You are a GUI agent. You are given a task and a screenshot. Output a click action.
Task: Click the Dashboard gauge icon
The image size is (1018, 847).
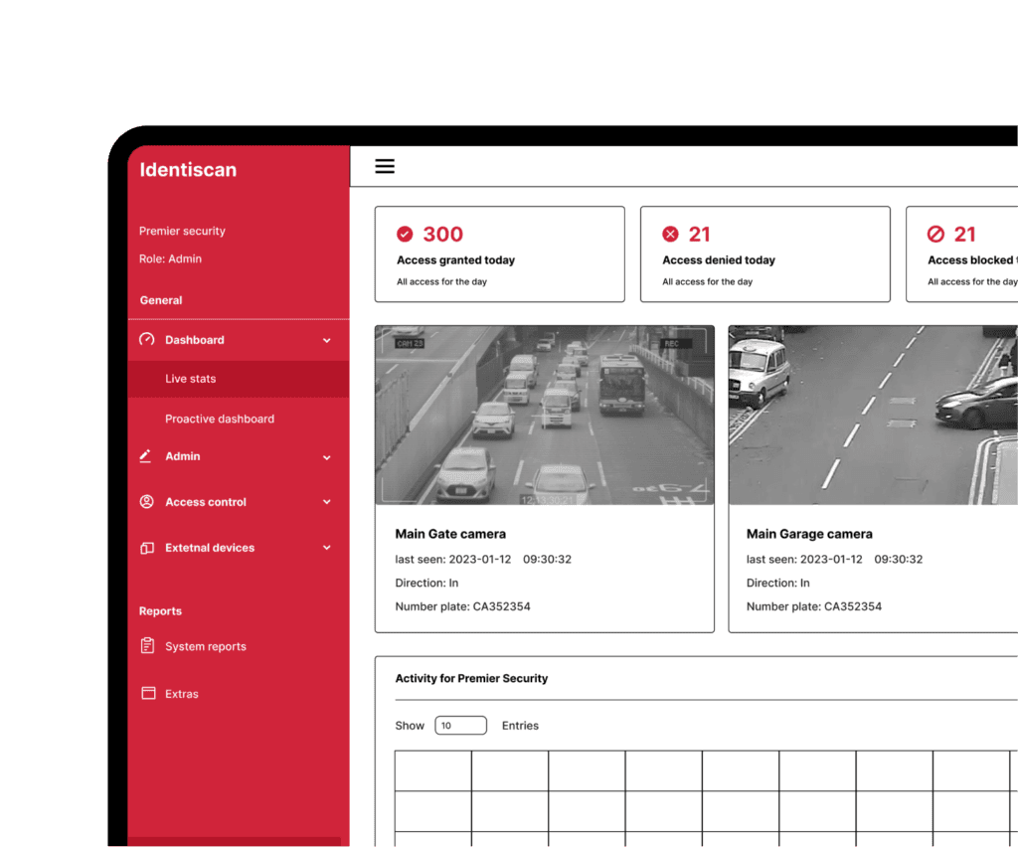click(x=147, y=339)
